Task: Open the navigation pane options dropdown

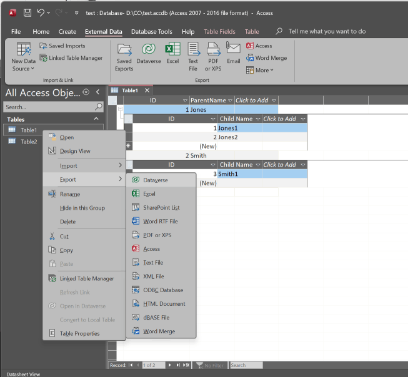Action: click(x=86, y=92)
